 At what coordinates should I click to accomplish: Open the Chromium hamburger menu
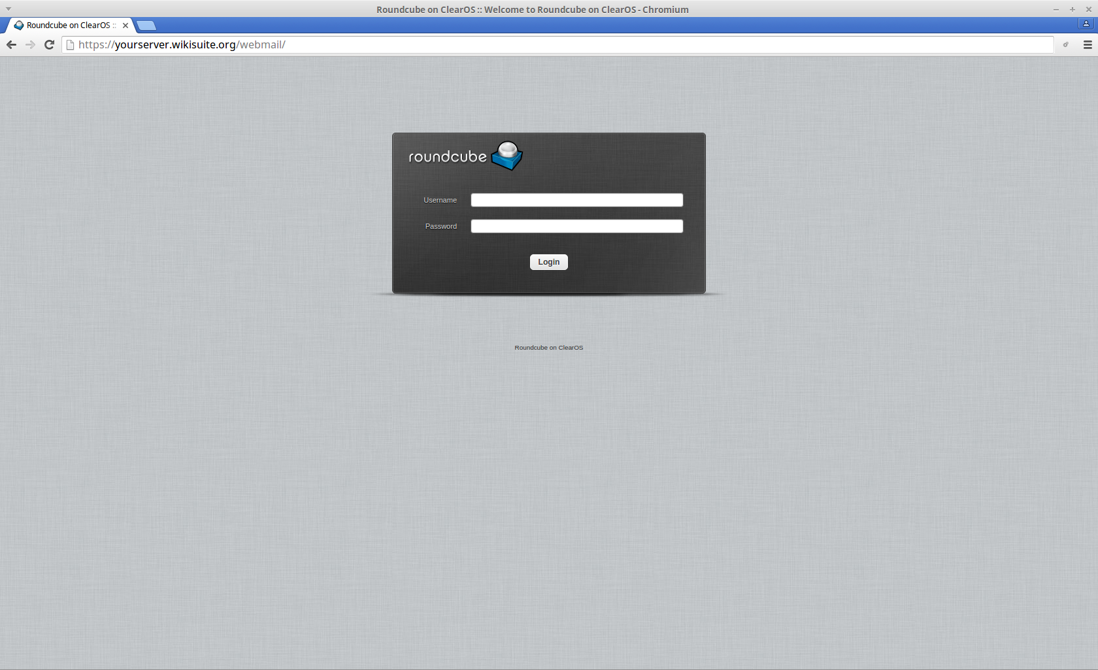click(x=1088, y=44)
